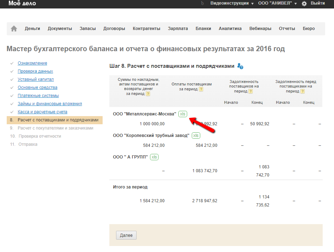Open Зарплата menu

coord(178,29)
